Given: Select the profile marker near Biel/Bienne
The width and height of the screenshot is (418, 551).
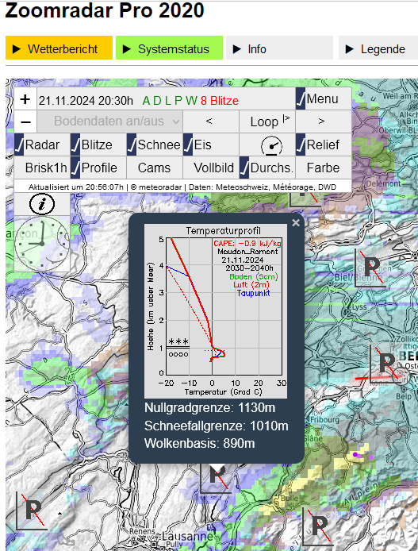Looking at the screenshot, I should pos(370,268).
